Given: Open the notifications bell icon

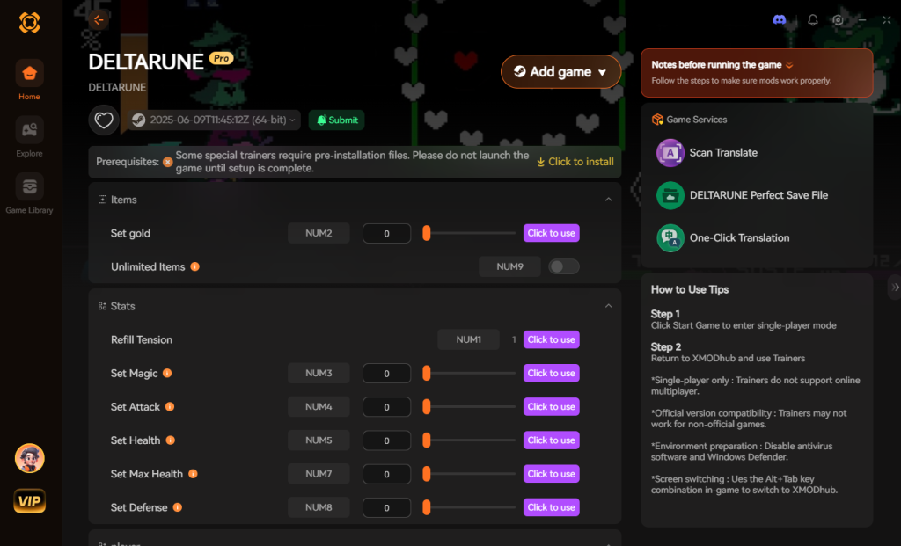Looking at the screenshot, I should click(x=812, y=20).
